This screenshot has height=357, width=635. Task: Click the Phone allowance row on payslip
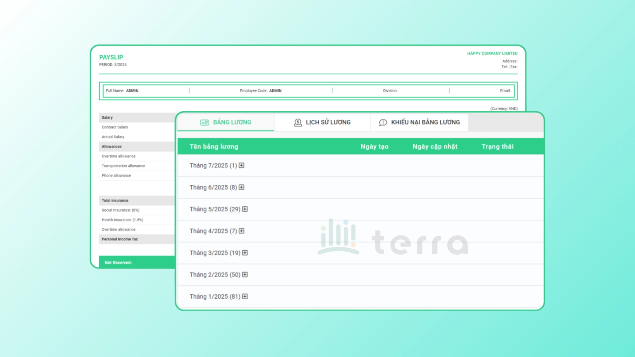point(137,175)
